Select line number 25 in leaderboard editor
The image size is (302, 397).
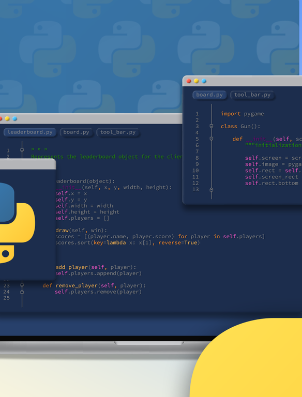(x=7, y=298)
